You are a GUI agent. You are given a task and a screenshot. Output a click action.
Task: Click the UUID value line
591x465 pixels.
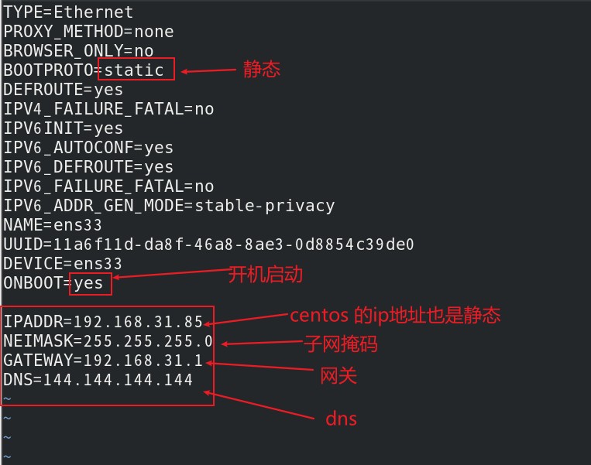tap(209, 244)
